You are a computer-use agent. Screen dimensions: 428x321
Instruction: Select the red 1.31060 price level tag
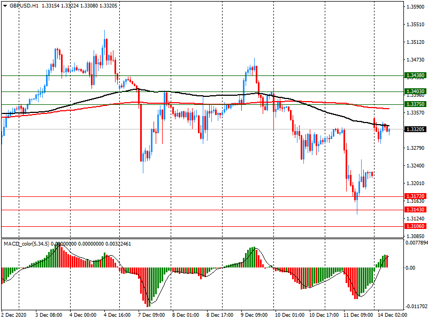click(415, 226)
